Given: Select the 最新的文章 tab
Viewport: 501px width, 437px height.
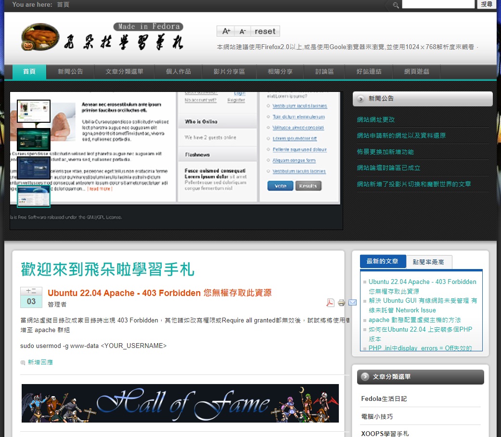Looking at the screenshot, I should (x=383, y=261).
